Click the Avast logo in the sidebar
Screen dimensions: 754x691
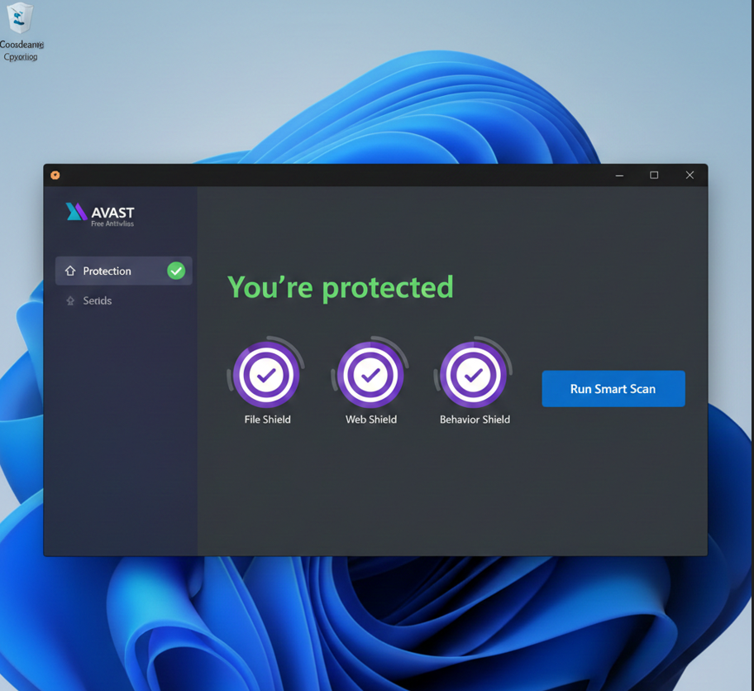point(77,212)
